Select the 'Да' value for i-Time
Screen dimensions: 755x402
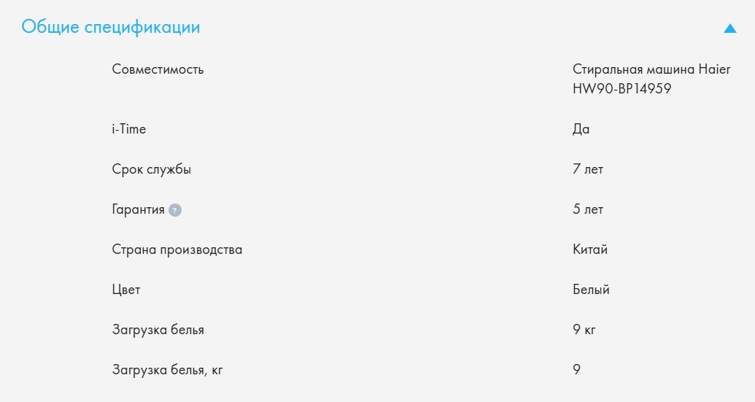[581, 130]
